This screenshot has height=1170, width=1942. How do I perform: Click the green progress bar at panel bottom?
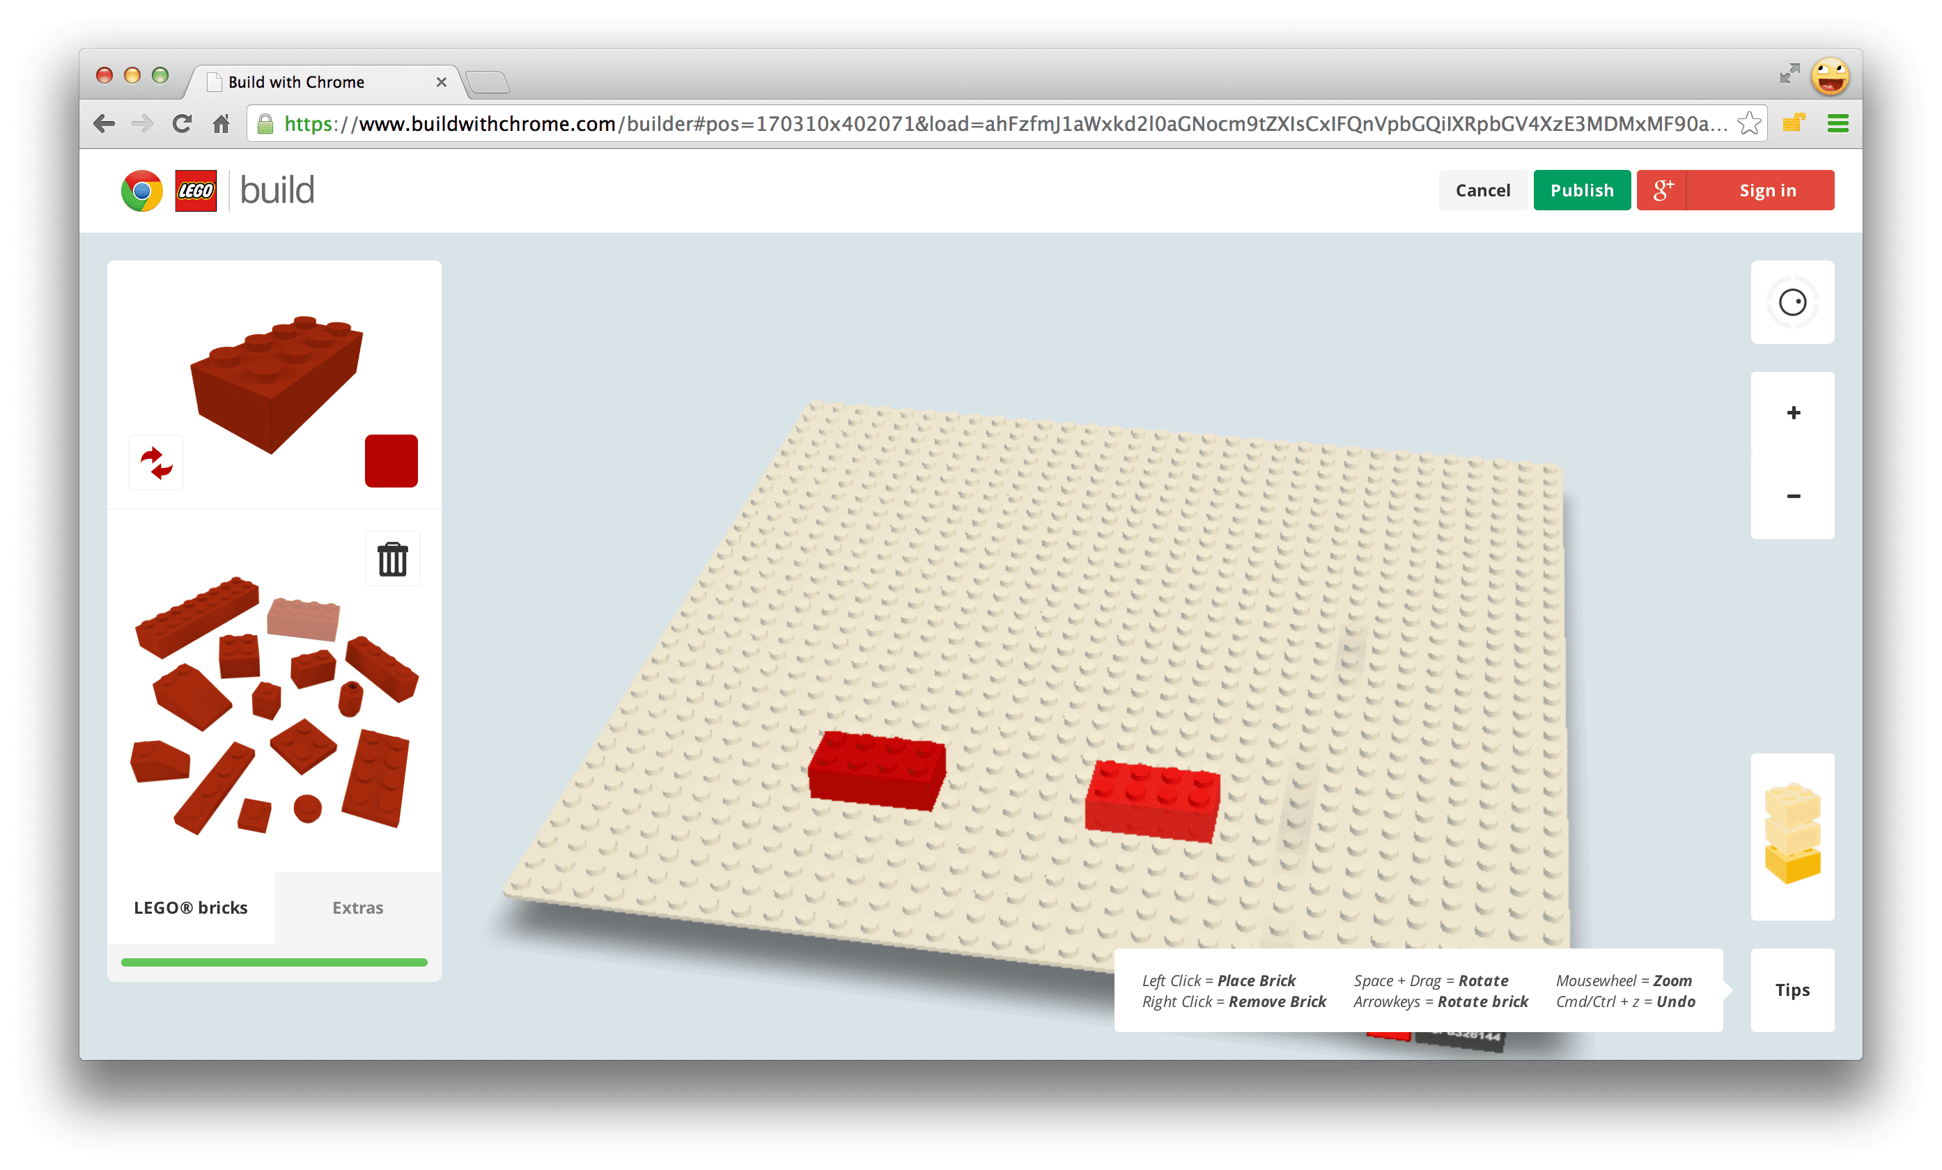[x=274, y=960]
